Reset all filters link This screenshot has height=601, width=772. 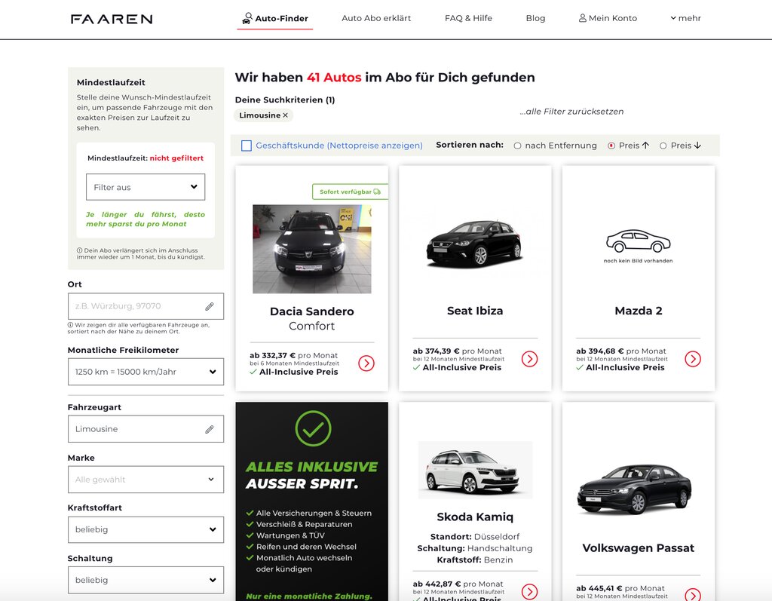(571, 112)
